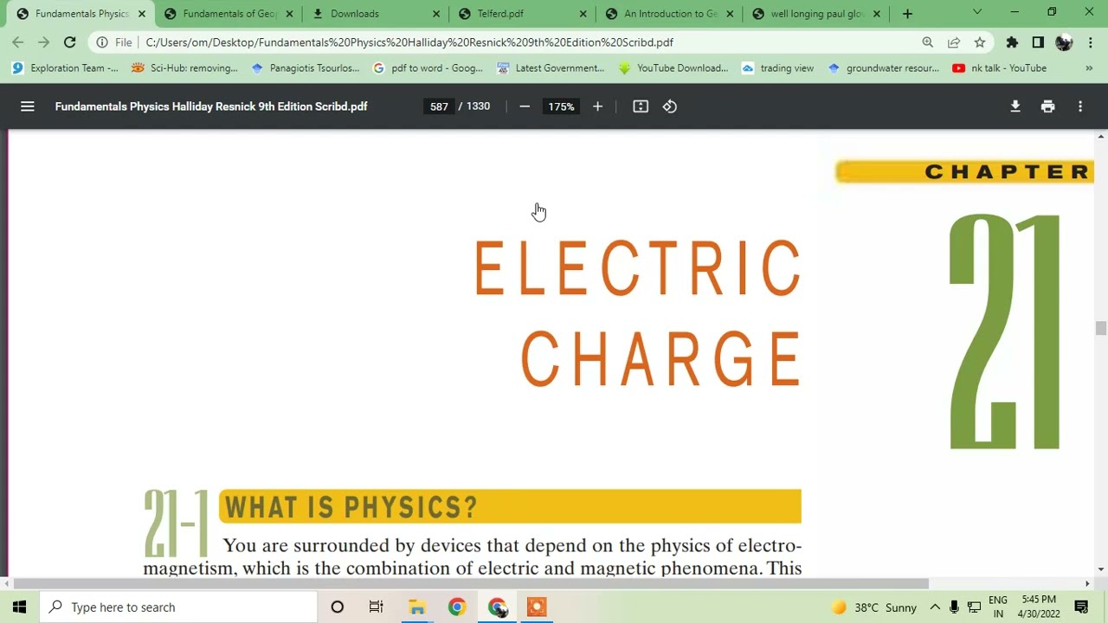
Task: Reload the current page
Action: (x=70, y=42)
